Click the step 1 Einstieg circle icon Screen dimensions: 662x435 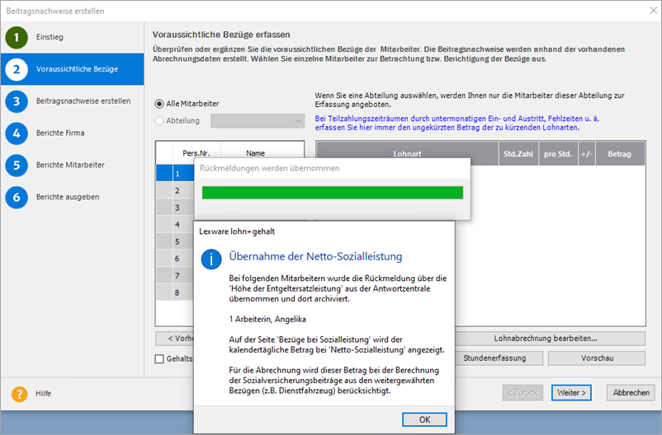(15, 37)
